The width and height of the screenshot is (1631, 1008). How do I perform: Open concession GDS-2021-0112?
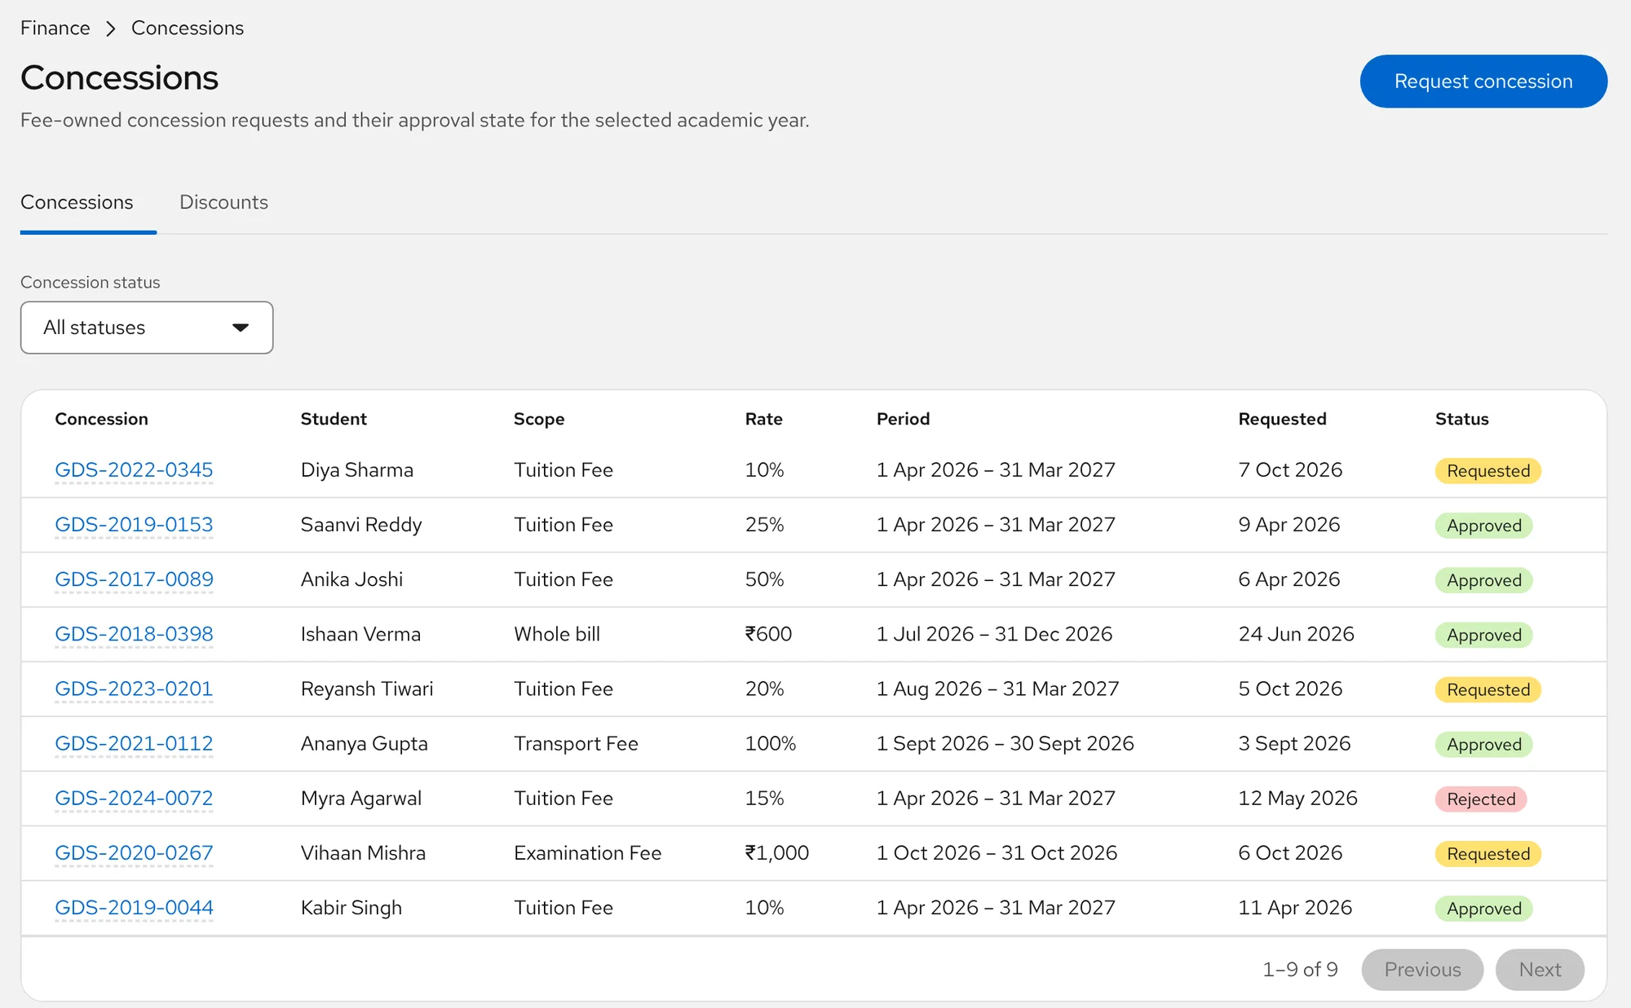[134, 743]
